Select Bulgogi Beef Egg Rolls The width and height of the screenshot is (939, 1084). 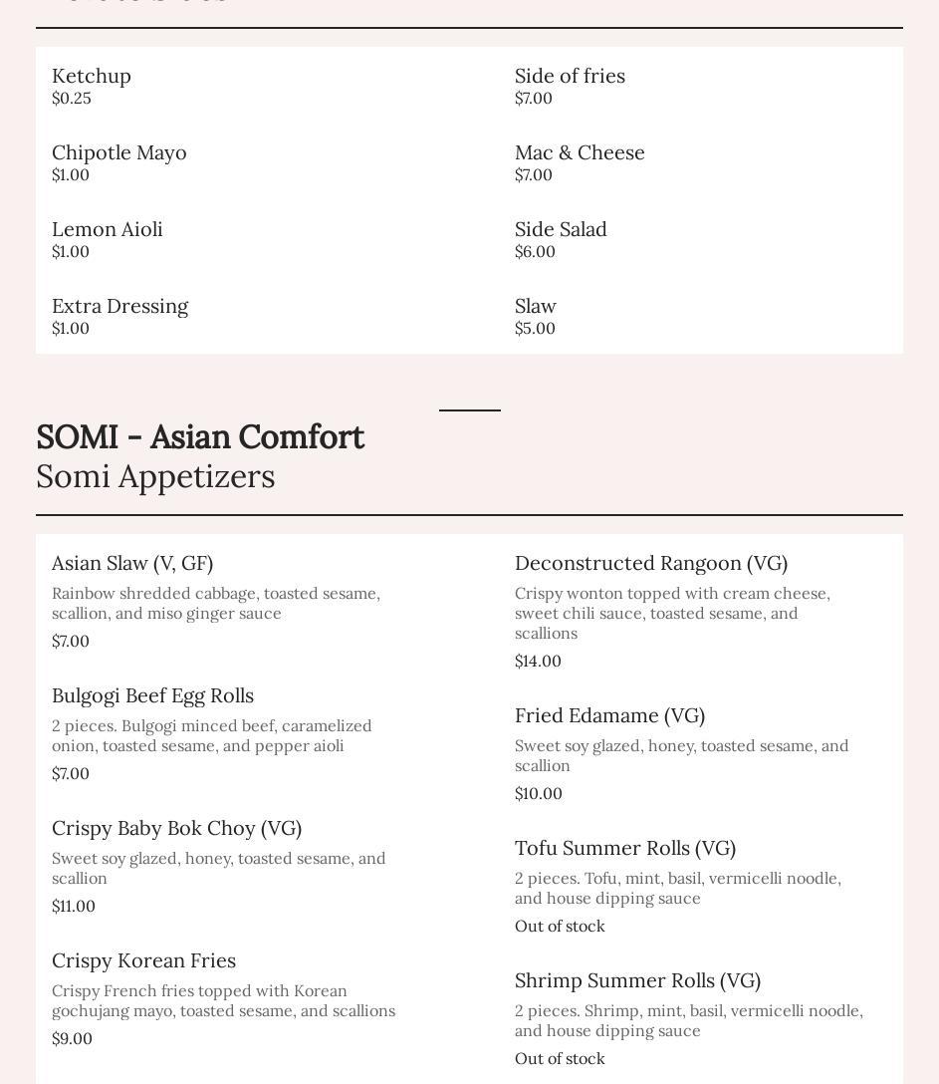[x=152, y=695]
